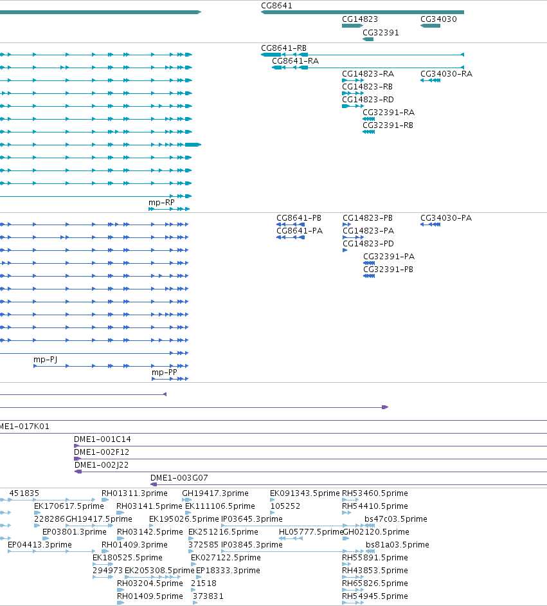Click EST label RH03141.5prime
Image resolution: width=547 pixels, height=606 pixels.
point(149,506)
